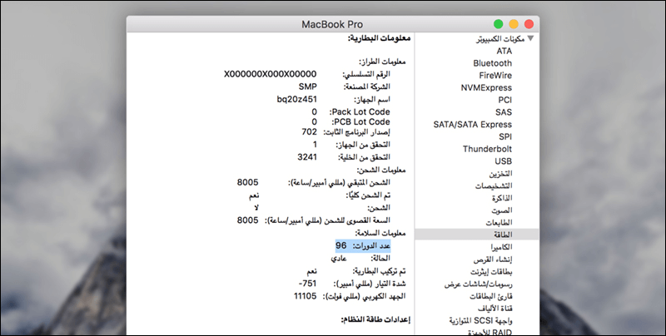
Task: Click the الشحن المتبقي remaining charge label
Action: coord(340,182)
